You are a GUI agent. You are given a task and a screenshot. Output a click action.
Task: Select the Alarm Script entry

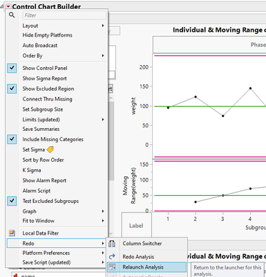point(37,190)
